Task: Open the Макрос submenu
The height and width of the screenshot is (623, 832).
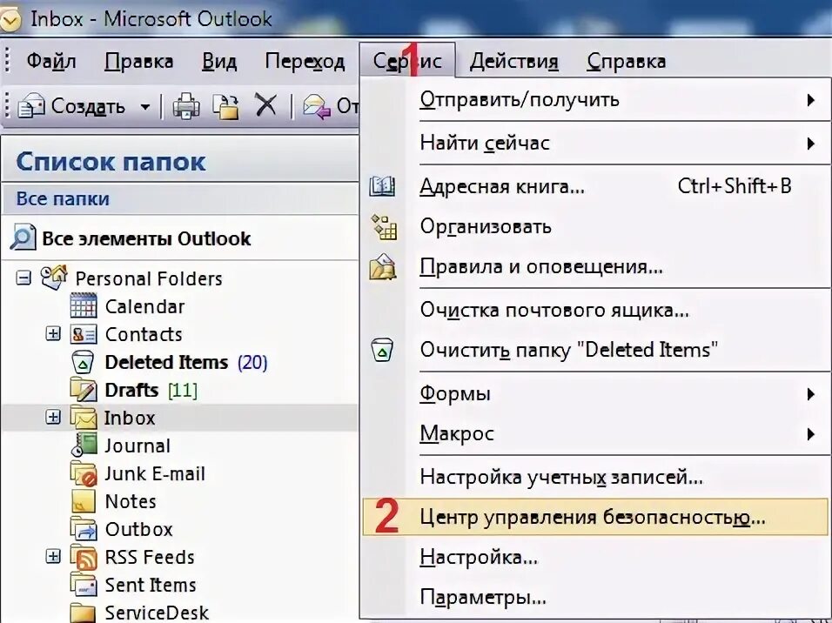Action: [x=594, y=433]
